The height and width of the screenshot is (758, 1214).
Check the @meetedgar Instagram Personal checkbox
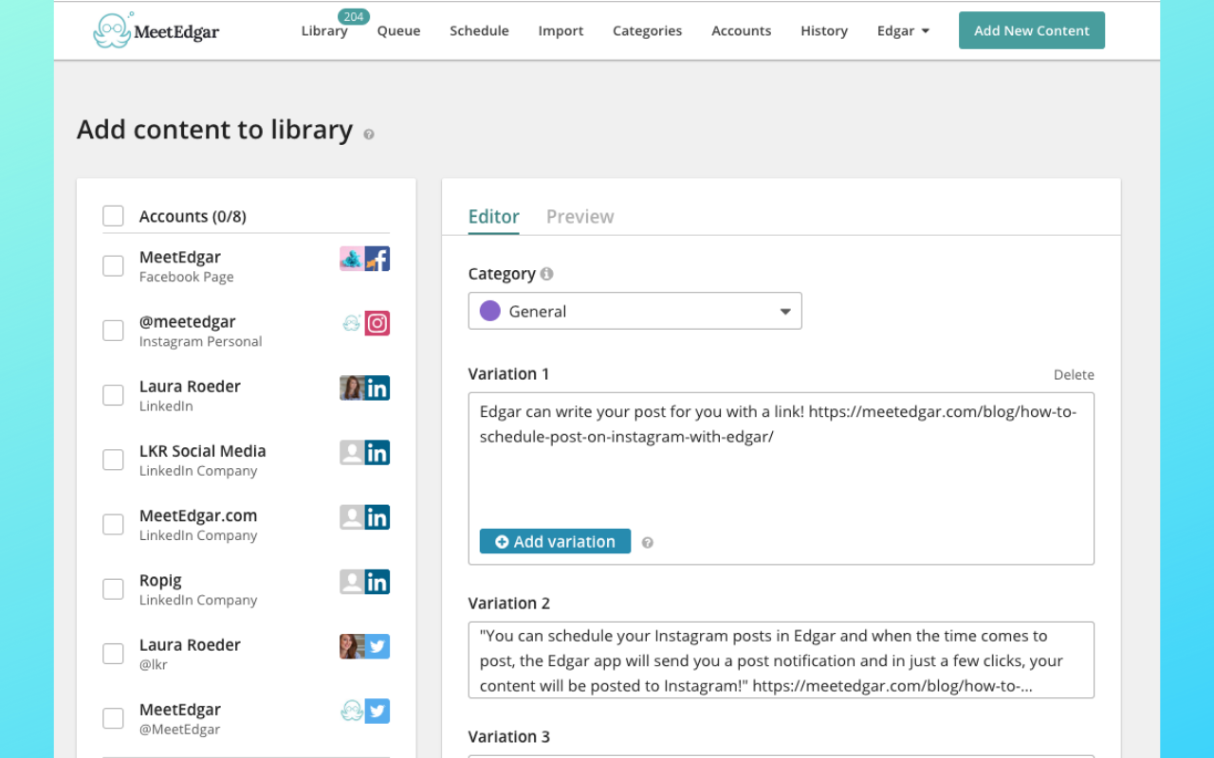[x=113, y=331]
